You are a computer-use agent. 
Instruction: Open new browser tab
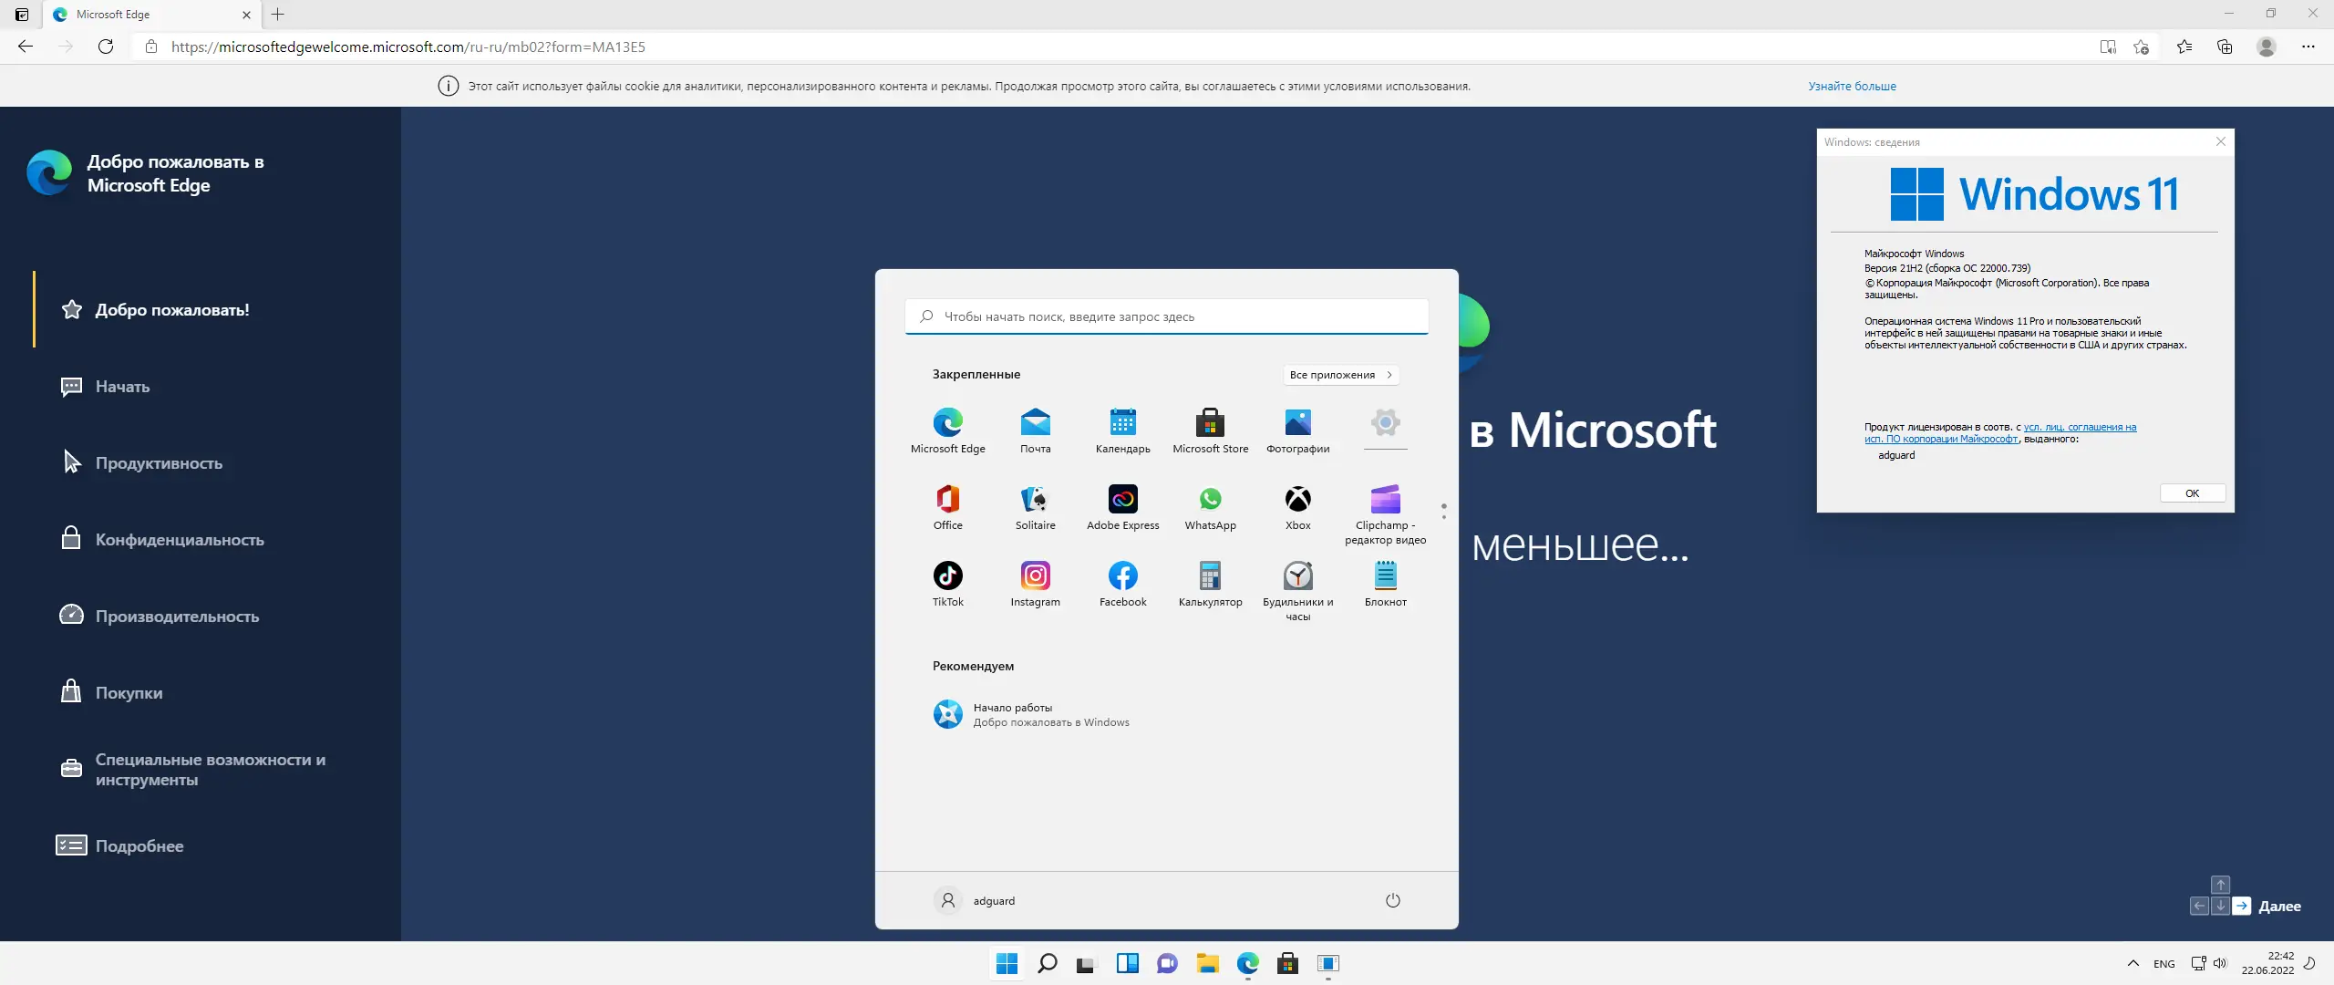(x=278, y=15)
